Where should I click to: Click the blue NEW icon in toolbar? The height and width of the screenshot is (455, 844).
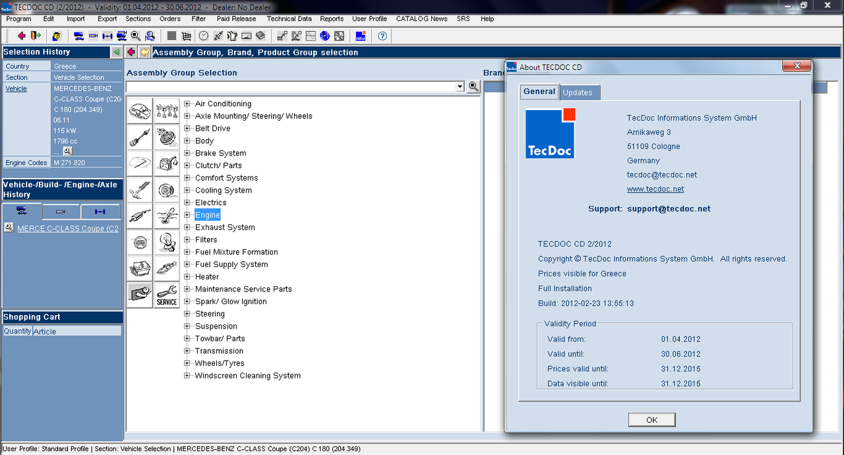361,36
